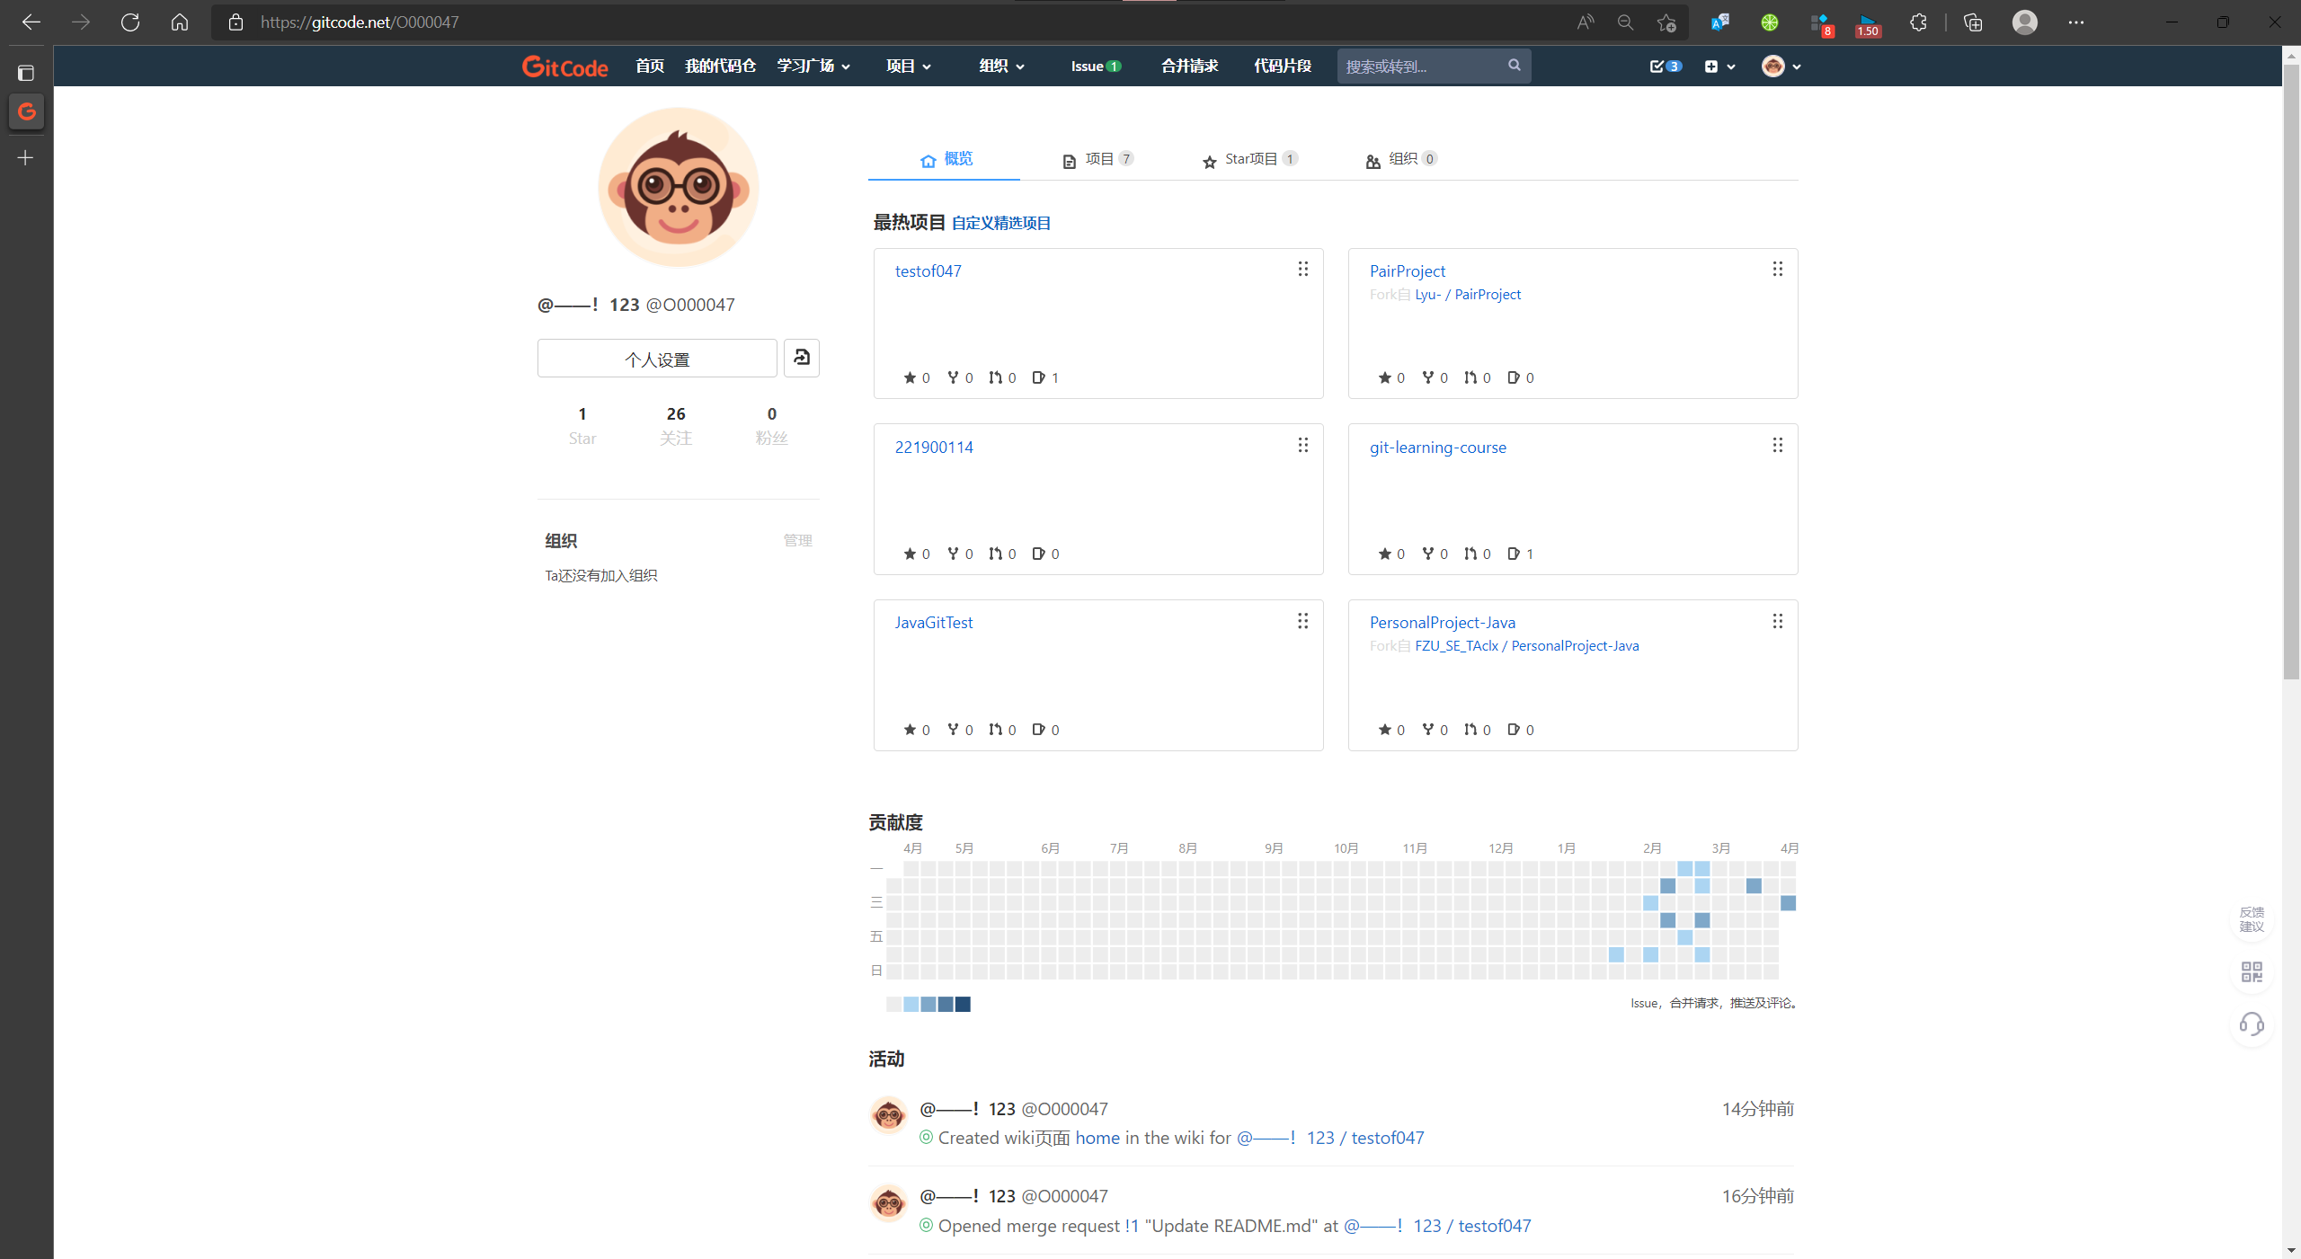This screenshot has width=2301, height=1259.
Task: Expand the 学习广场 dropdown menu
Action: [x=813, y=66]
